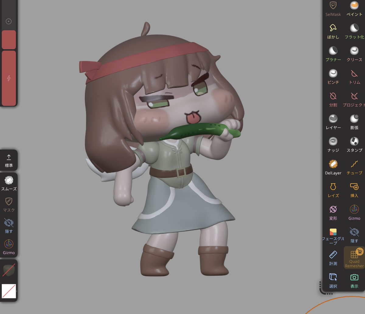Open the crossed-out material sphere picker
Screen dimensions: 365x314
[x=9, y=270]
